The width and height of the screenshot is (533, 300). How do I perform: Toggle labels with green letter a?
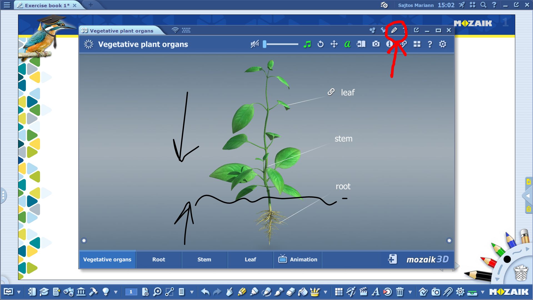pyautogui.click(x=347, y=44)
